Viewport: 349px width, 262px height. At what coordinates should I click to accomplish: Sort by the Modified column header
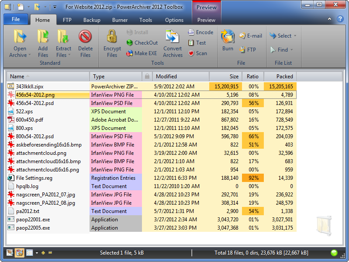tap(181, 77)
